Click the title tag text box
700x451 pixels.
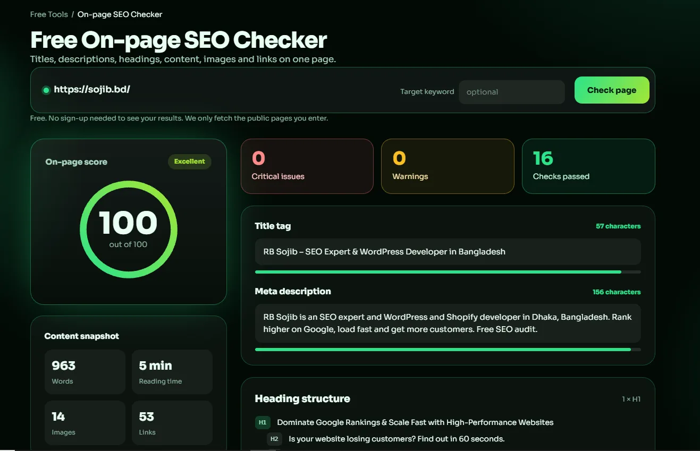448,252
